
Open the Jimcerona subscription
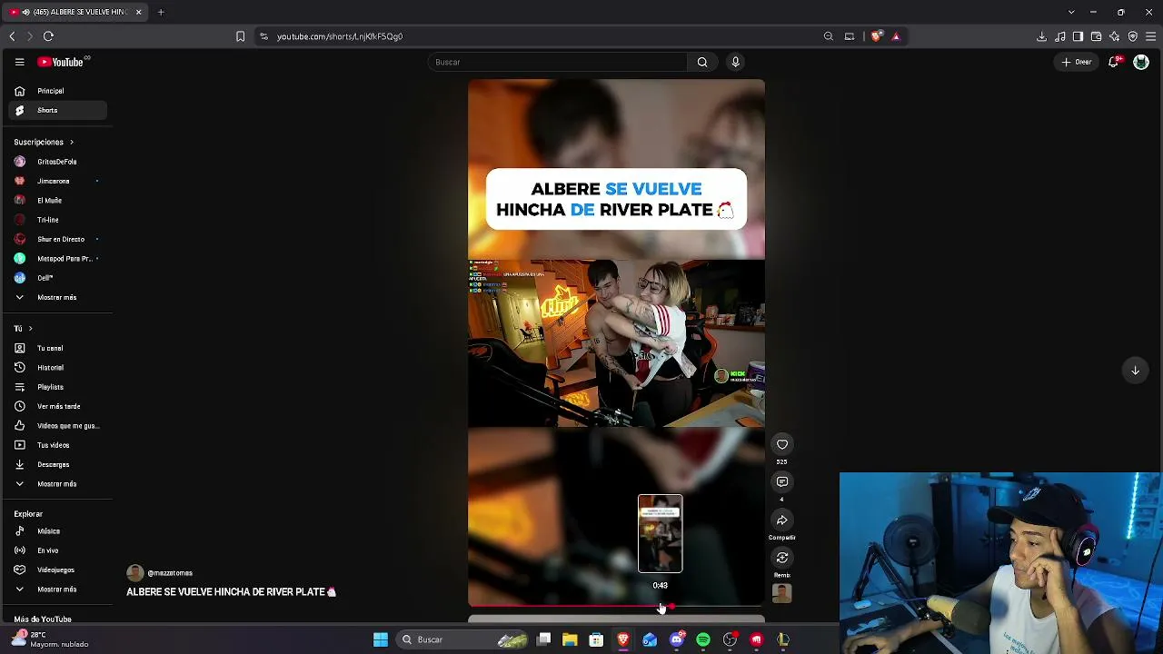(58, 181)
